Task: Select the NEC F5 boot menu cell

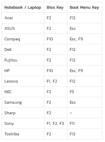Action: click(84, 92)
